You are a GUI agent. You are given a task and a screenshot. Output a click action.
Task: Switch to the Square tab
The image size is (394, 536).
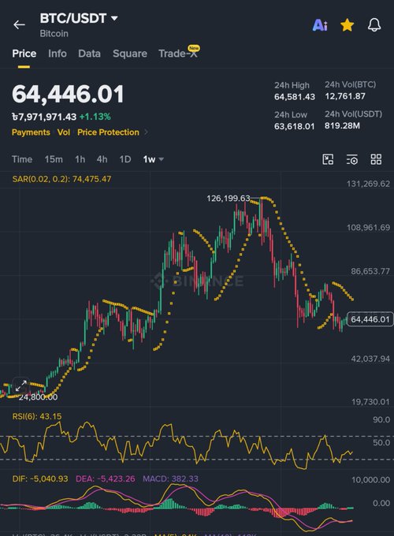click(130, 54)
